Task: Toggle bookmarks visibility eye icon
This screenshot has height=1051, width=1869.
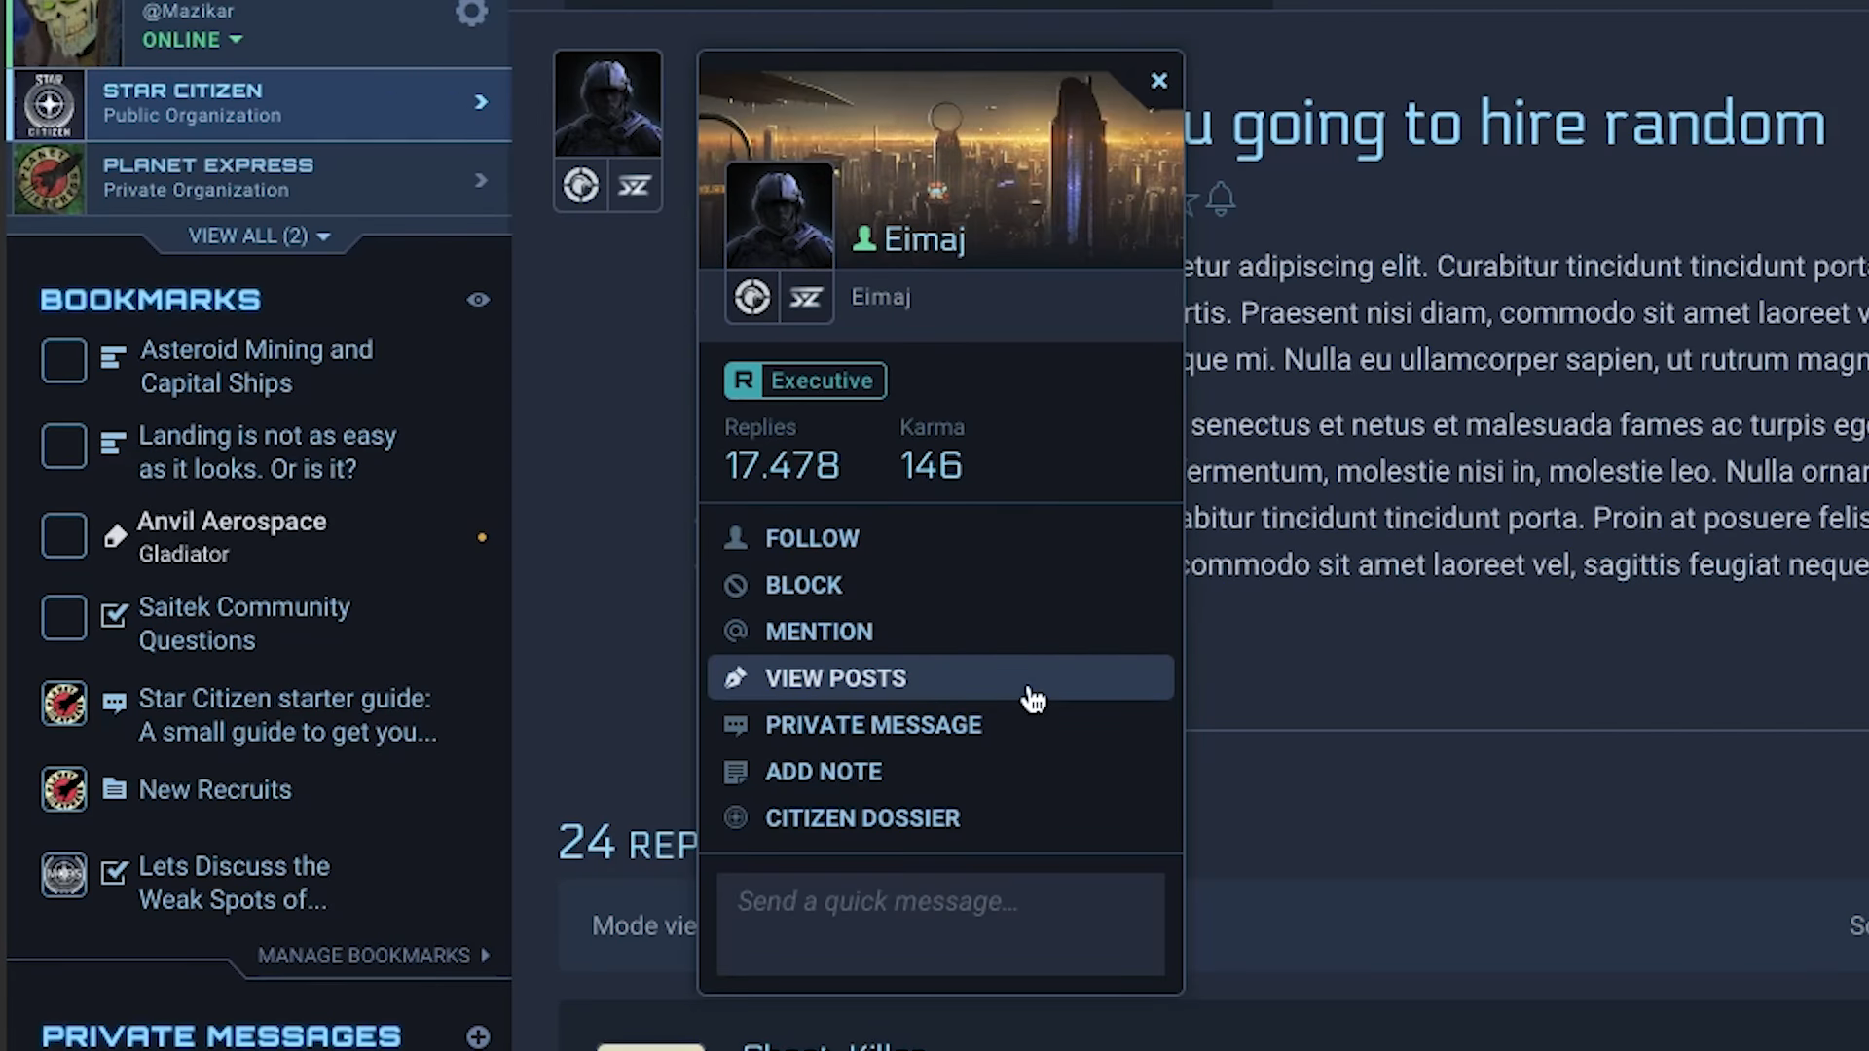Action: point(478,300)
